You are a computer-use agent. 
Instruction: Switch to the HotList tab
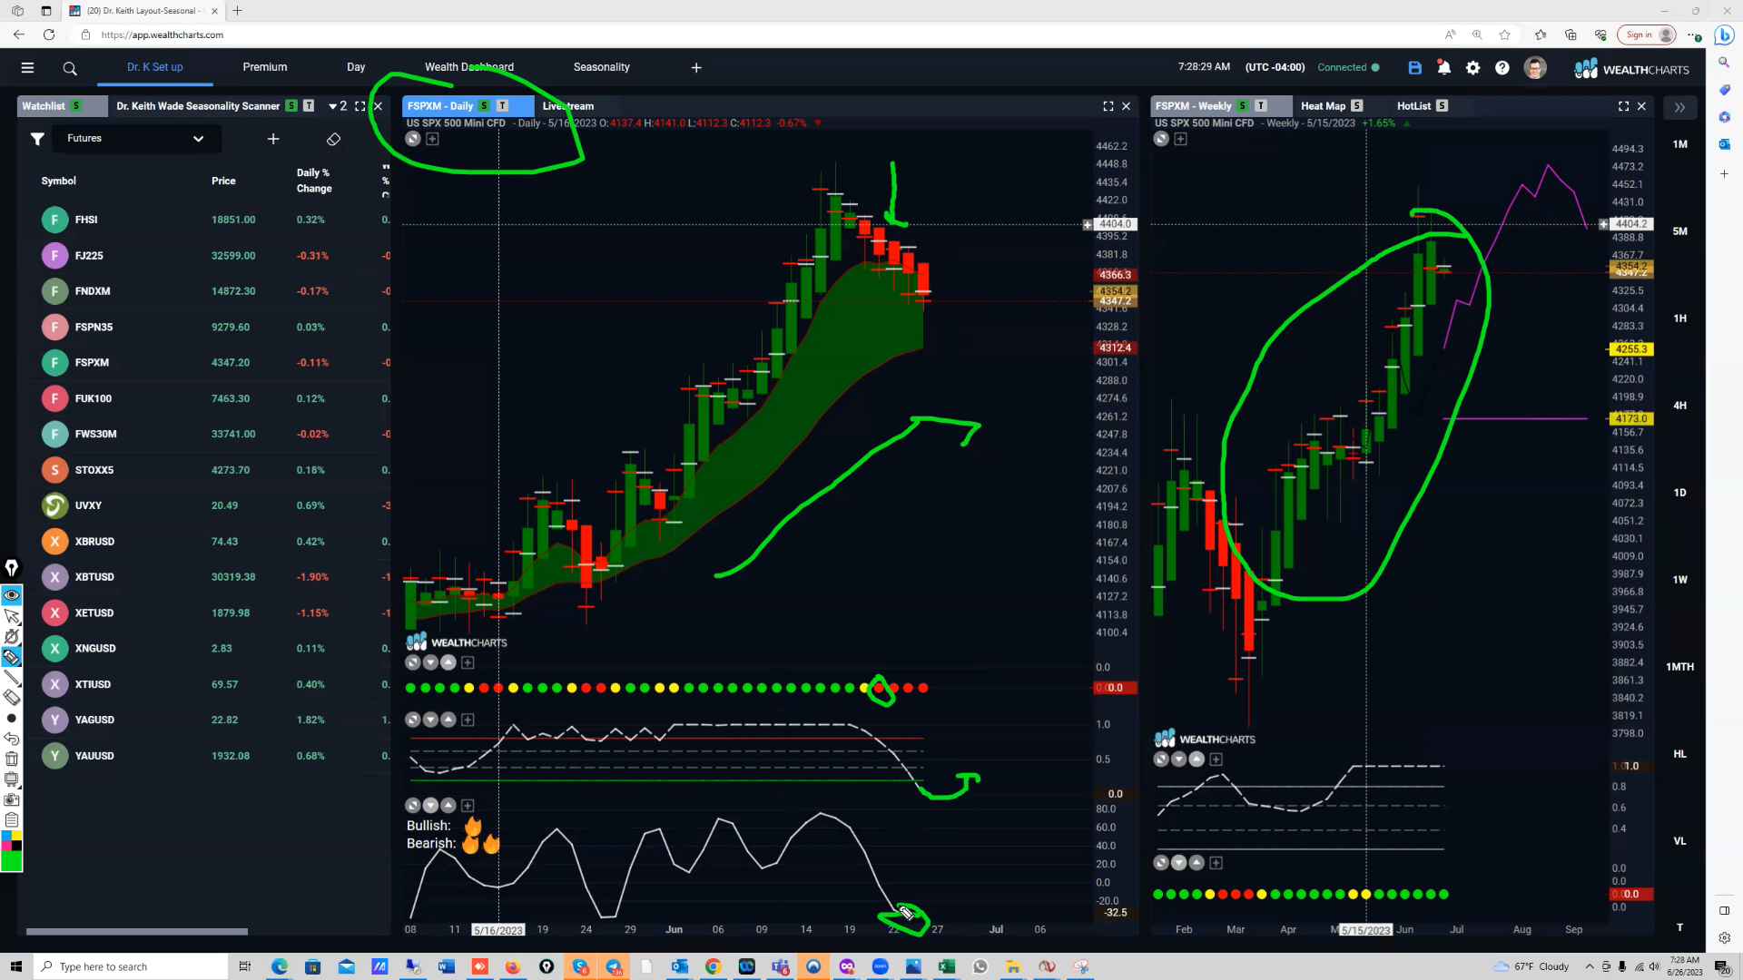coord(1413,106)
